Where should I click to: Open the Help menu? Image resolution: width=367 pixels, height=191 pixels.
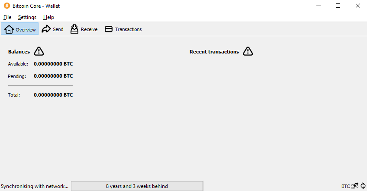48,17
